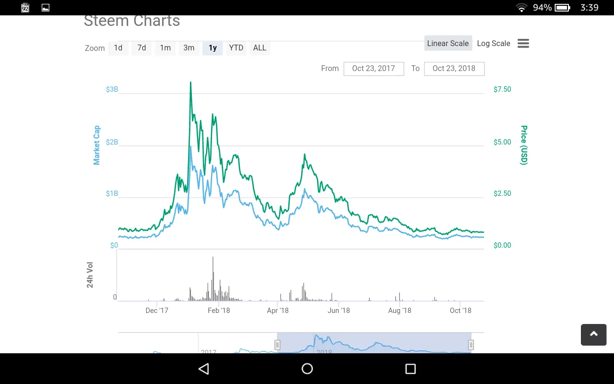Grab the right navigator range handle
The image size is (614, 384).
(471, 345)
